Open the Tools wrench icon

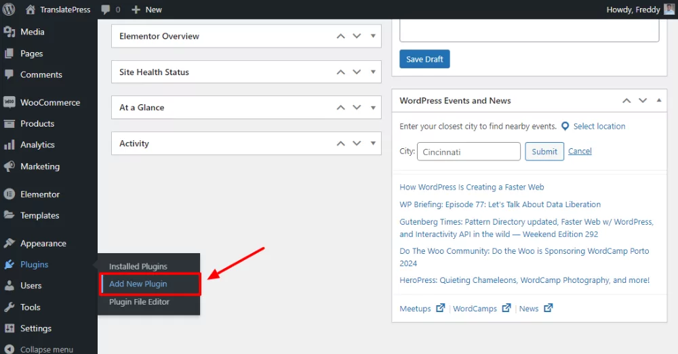9,307
